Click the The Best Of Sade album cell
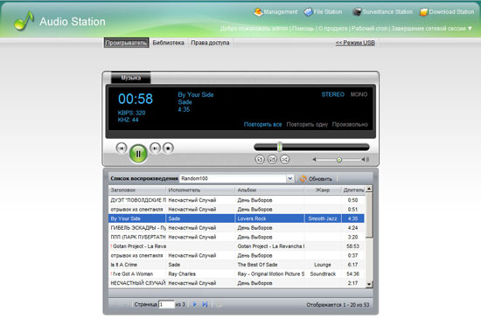Screen dimensions: 481x325 pyautogui.click(x=269, y=265)
